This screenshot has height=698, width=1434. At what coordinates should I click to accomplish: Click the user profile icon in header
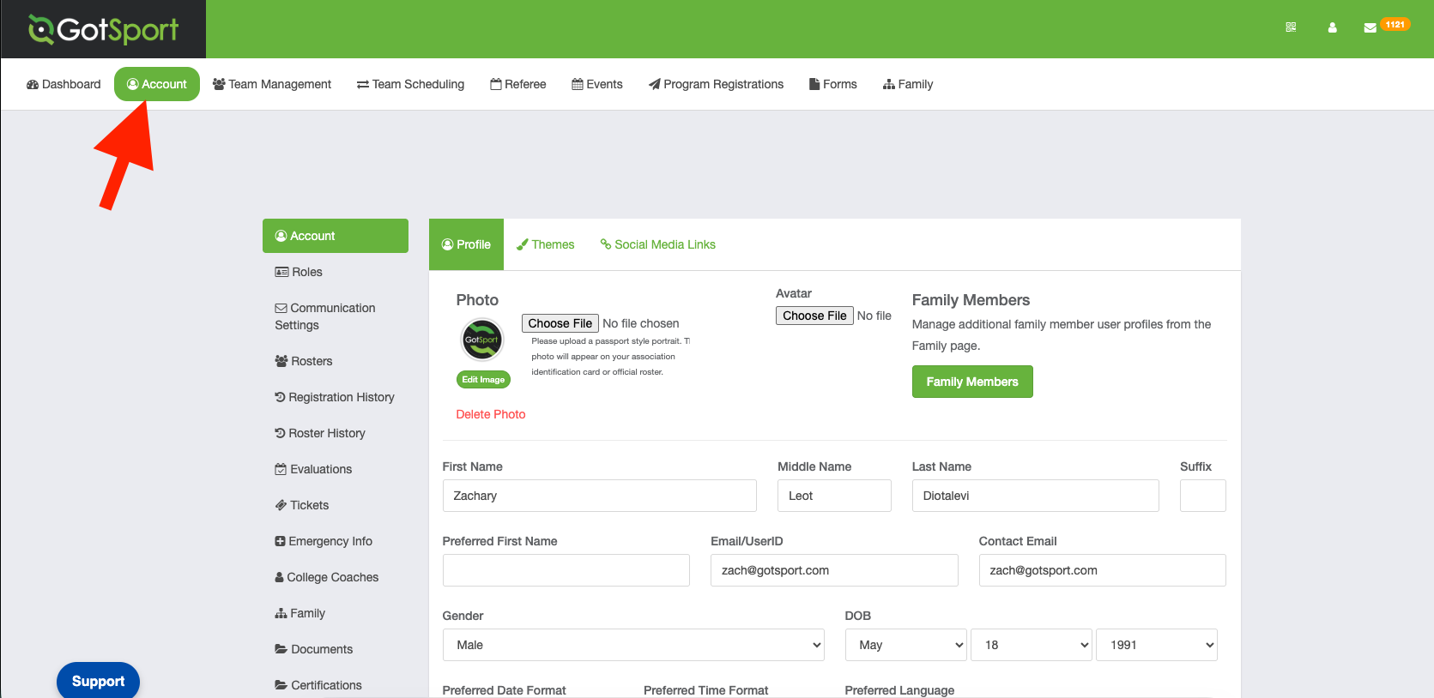click(x=1332, y=27)
